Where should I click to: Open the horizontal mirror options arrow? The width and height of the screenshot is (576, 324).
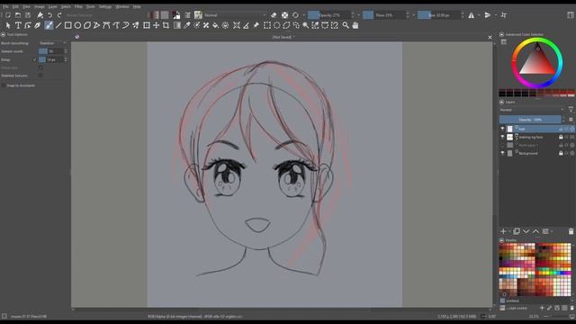click(479, 15)
